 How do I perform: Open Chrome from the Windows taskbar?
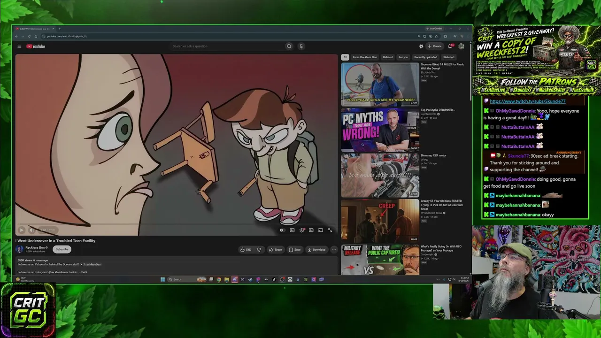coord(219,279)
